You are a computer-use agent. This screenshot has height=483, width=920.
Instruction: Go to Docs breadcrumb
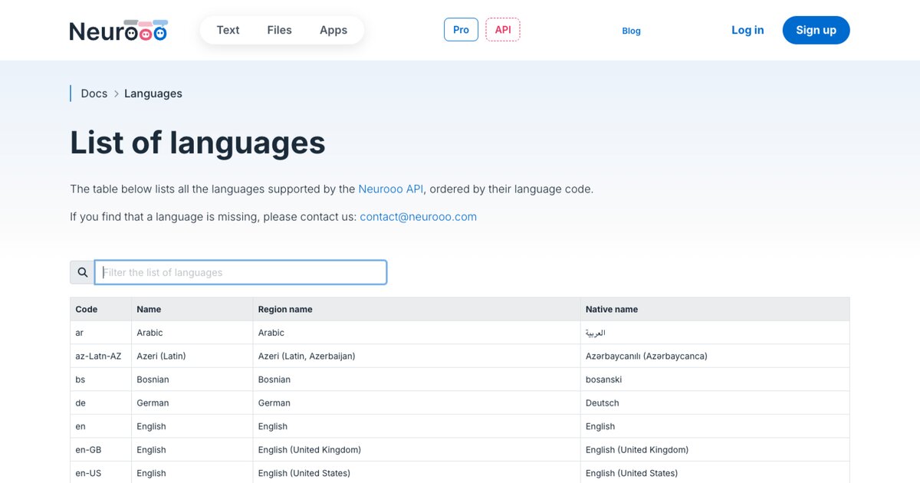[x=94, y=94]
